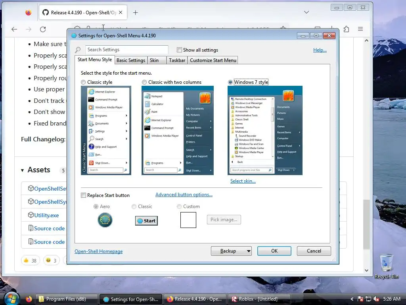Click the Select skin link
406x305 pixels.
(243, 181)
